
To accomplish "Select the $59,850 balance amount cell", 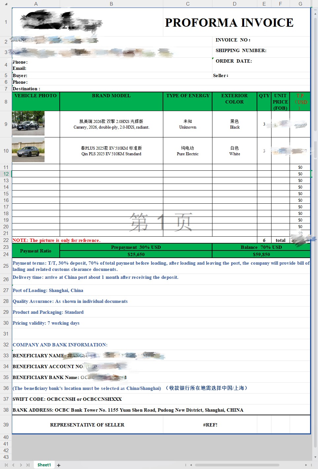I will (x=261, y=254).
